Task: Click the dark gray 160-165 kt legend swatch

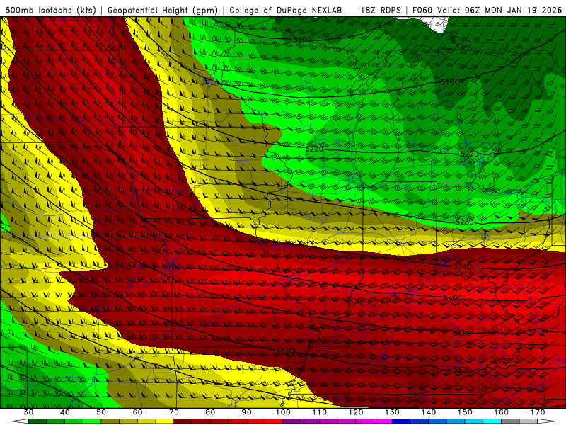Action: point(510,421)
